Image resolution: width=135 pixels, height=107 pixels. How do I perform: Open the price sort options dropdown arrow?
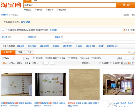coord(40,63)
